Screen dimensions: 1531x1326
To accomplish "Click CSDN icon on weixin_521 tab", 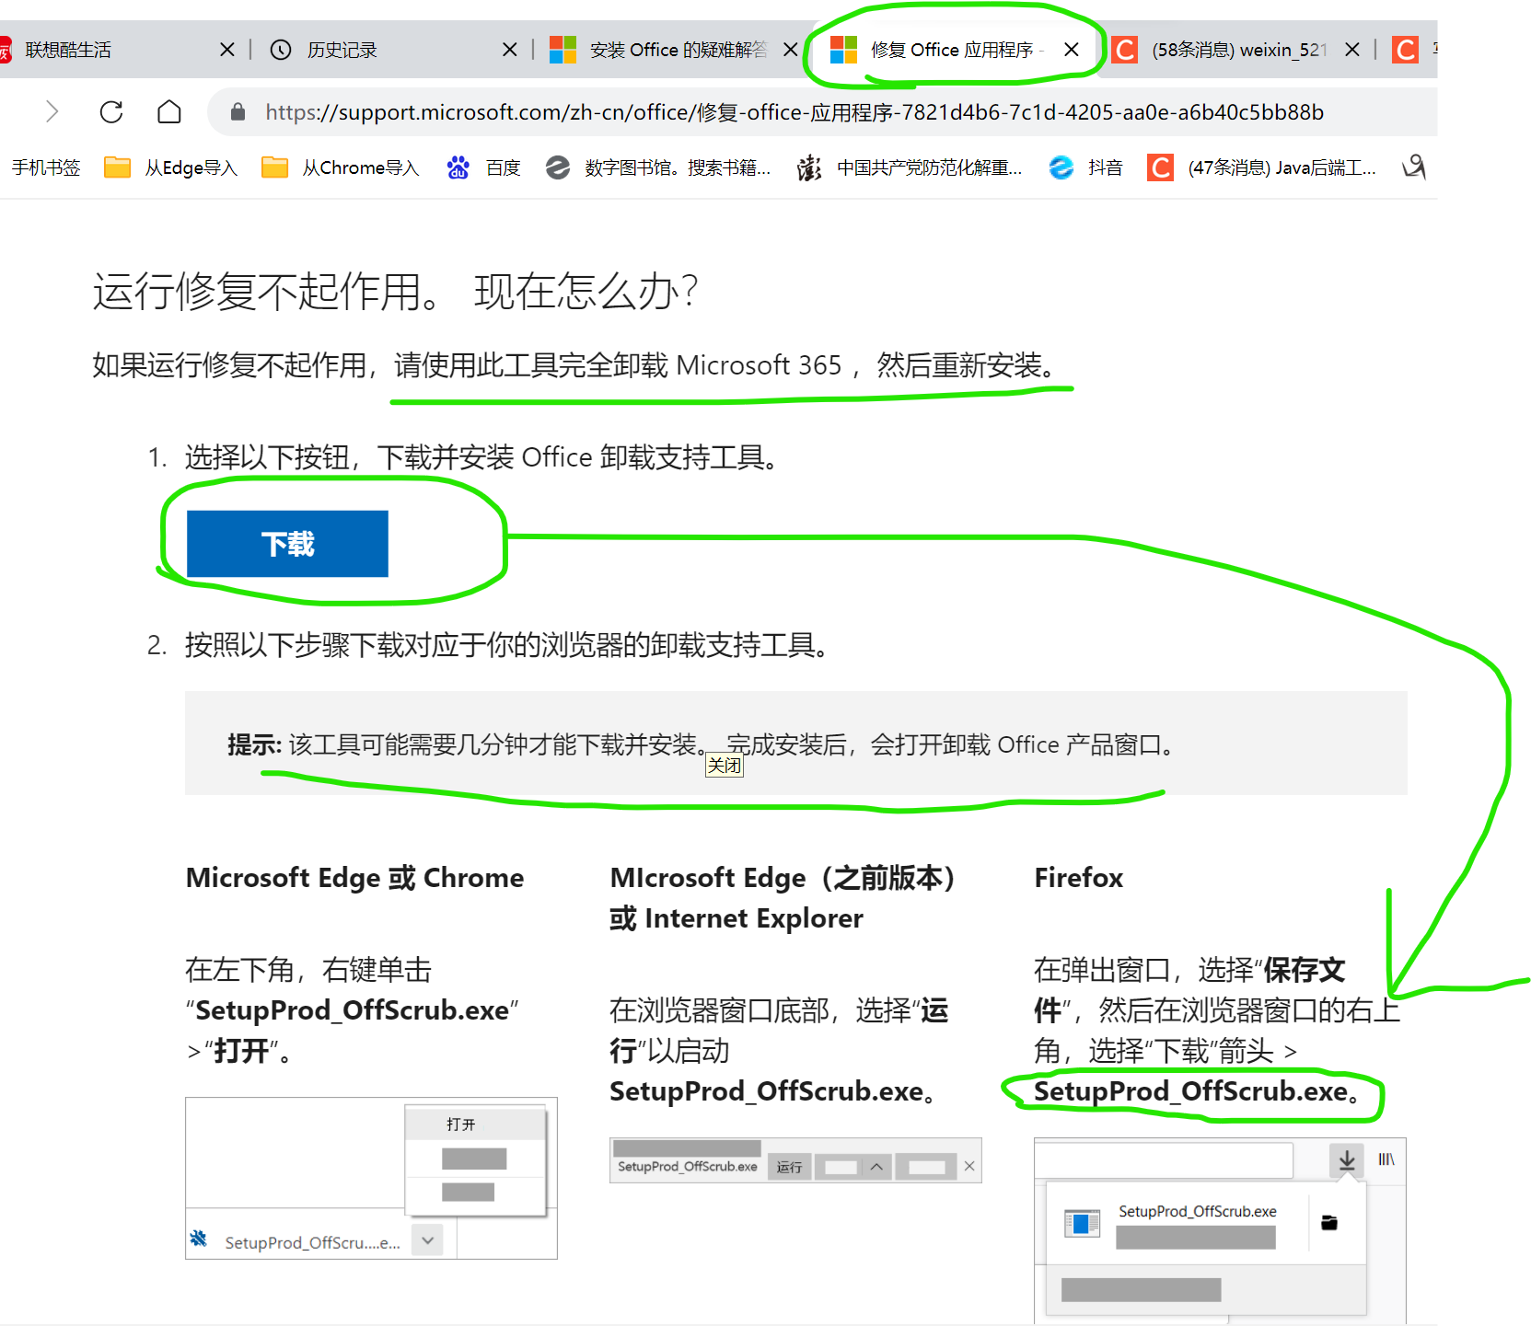I will [x=1124, y=50].
